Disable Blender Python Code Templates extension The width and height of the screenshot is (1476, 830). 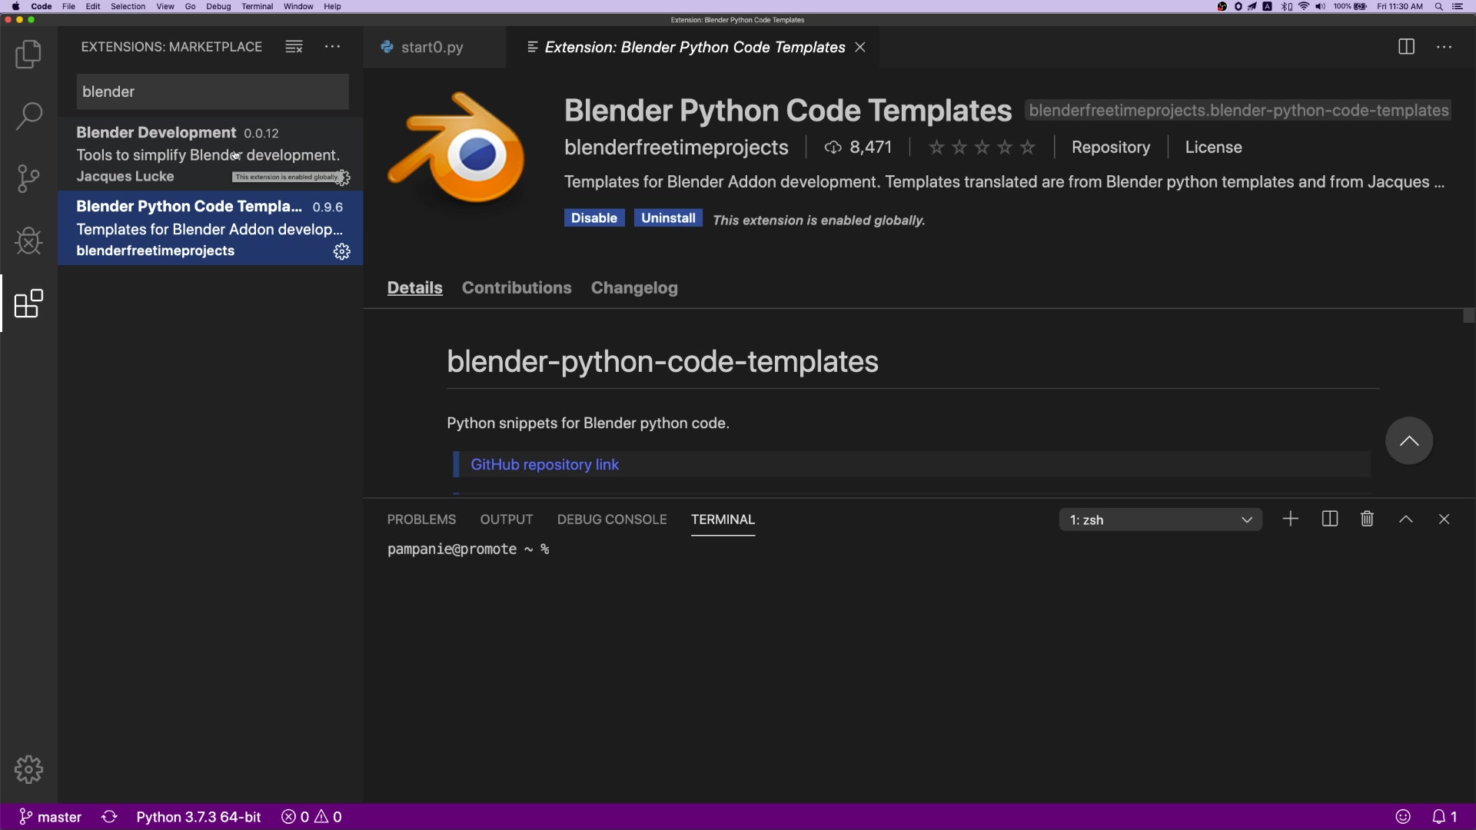pos(593,218)
